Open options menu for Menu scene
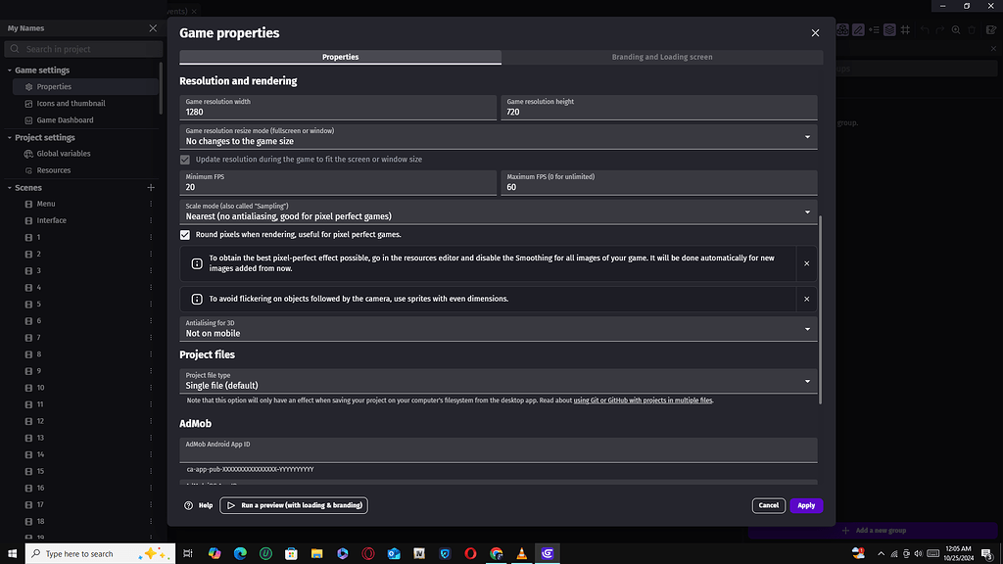This screenshot has height=564, width=1003. point(151,204)
